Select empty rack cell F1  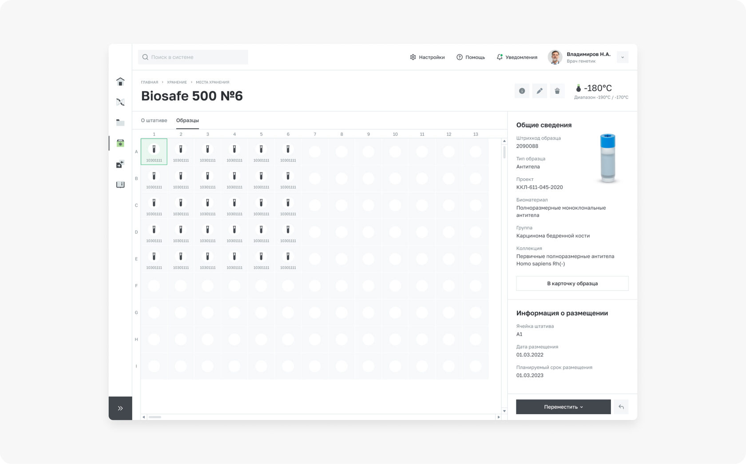point(154,286)
